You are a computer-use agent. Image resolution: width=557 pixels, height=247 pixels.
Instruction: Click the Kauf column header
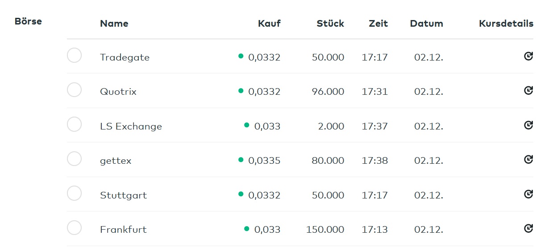tap(269, 24)
